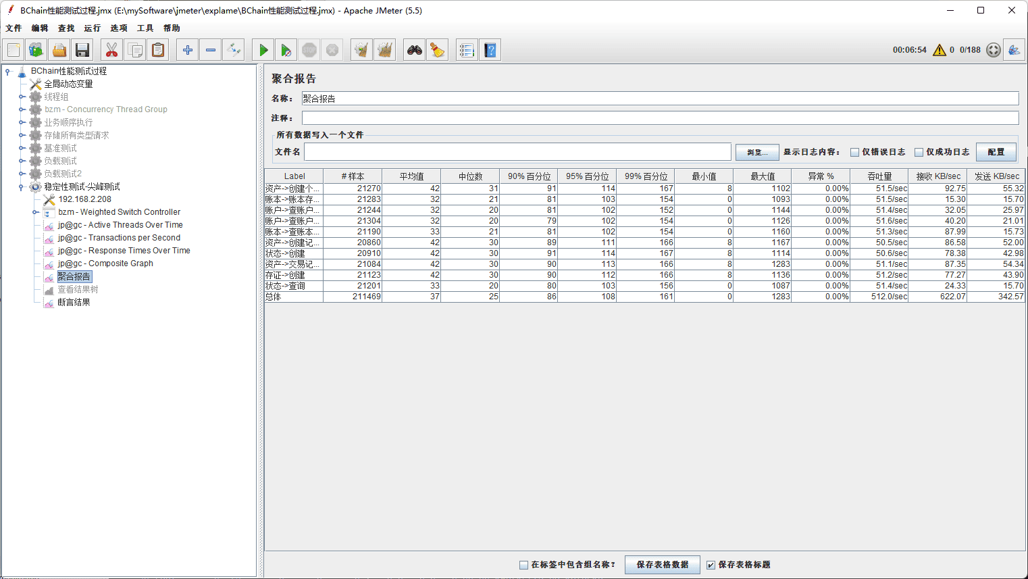Open the 运行 menu

92,28
